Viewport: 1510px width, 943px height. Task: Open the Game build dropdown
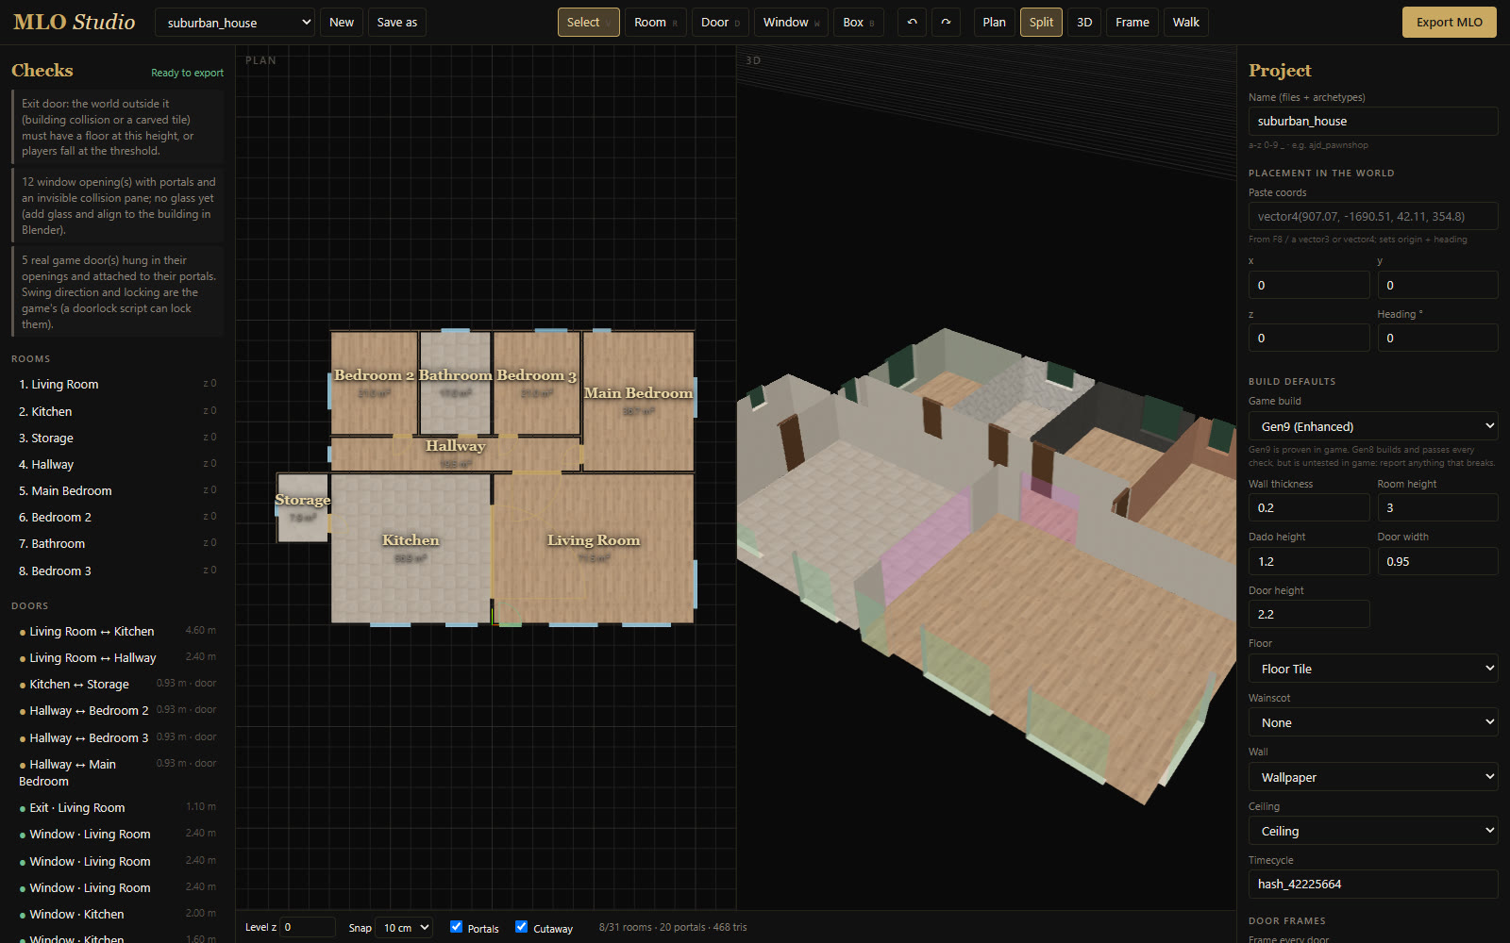tap(1373, 426)
